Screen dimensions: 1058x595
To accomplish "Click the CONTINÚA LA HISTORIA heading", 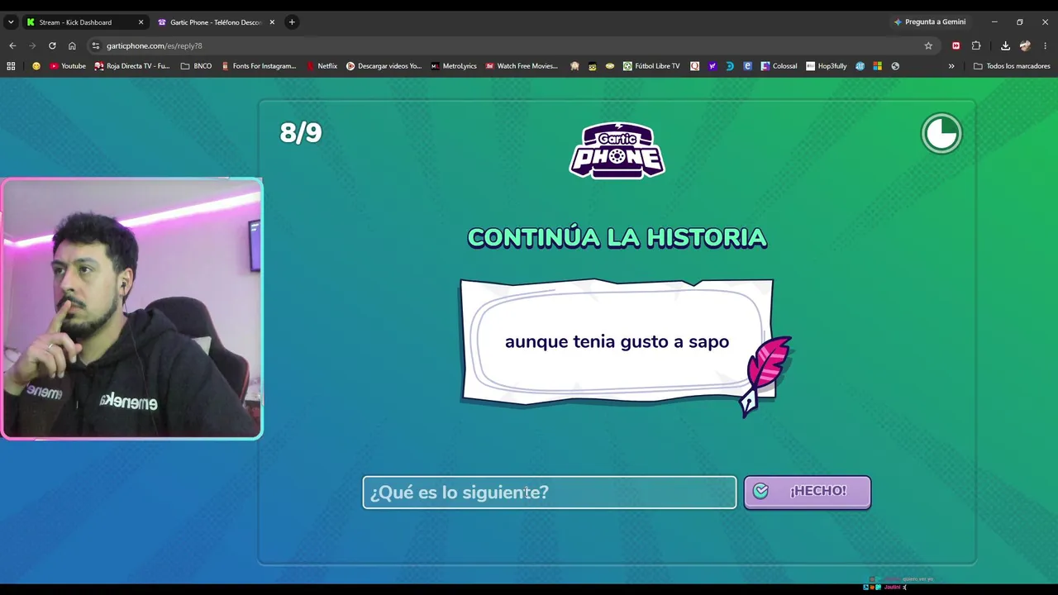I will pyautogui.click(x=617, y=238).
